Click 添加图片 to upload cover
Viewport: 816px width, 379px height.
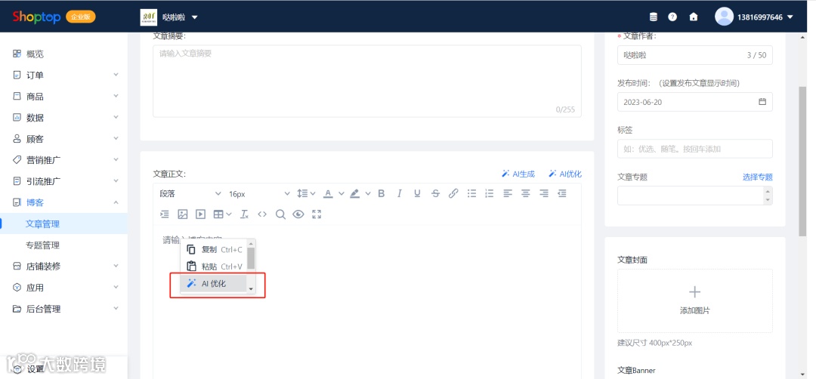click(x=695, y=301)
